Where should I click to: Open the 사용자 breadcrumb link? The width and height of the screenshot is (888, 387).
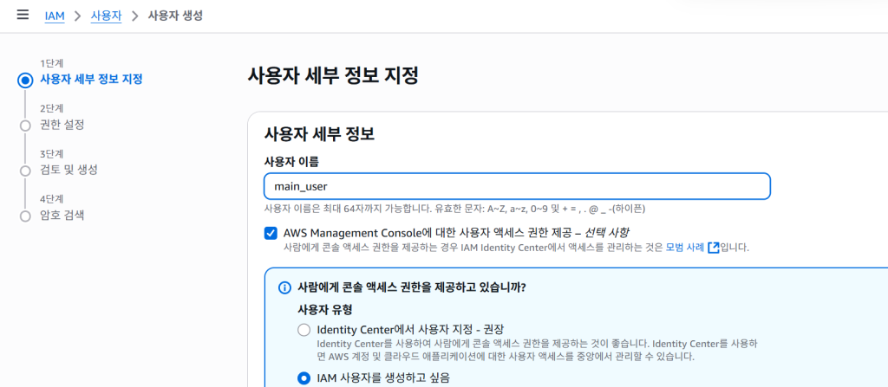(x=107, y=16)
